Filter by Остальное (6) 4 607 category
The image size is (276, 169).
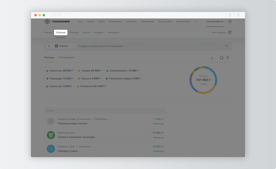[x=91, y=86]
